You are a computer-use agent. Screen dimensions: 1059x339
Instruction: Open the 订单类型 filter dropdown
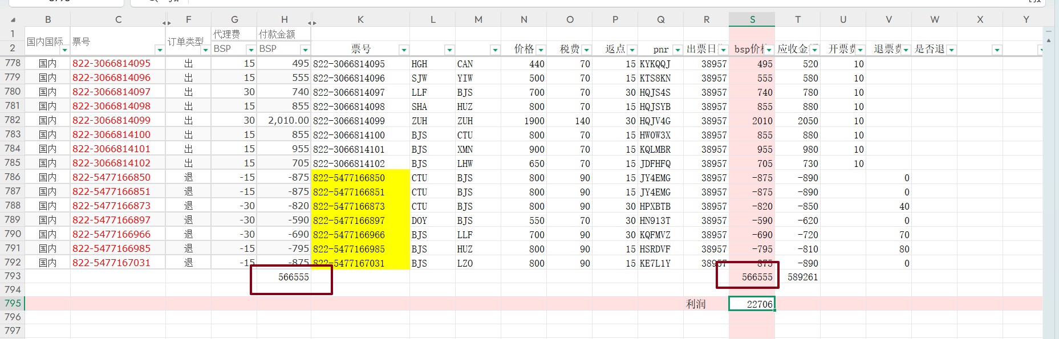[x=205, y=50]
